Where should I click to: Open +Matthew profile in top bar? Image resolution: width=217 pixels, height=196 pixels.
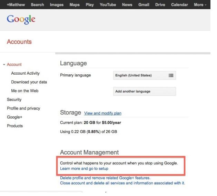click(16, 5)
